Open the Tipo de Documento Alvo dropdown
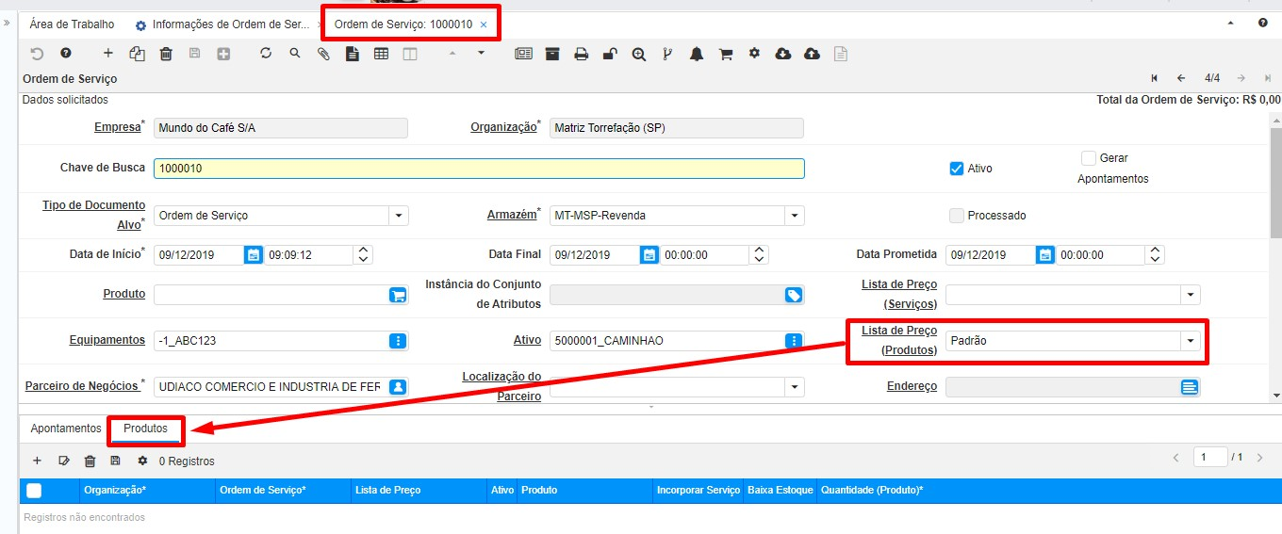This screenshot has width=1282, height=534. coord(399,216)
